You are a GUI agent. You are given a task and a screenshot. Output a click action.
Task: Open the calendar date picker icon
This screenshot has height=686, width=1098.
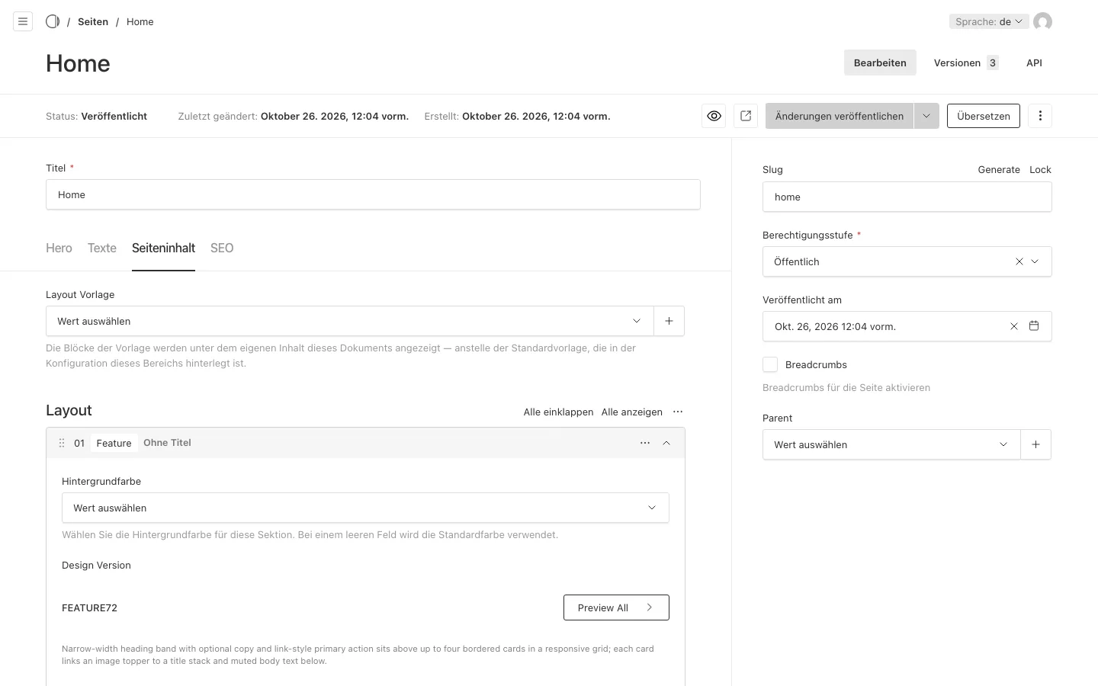pyautogui.click(x=1034, y=326)
